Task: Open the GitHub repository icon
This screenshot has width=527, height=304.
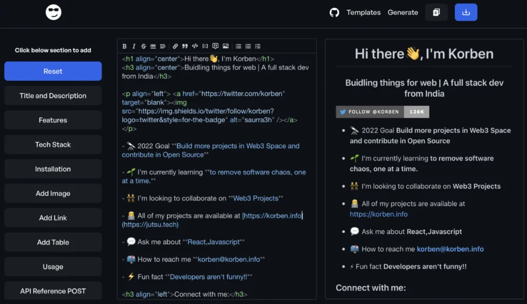Action: (334, 13)
